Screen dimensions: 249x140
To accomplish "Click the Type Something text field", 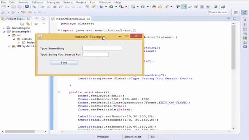I will click(102, 48).
